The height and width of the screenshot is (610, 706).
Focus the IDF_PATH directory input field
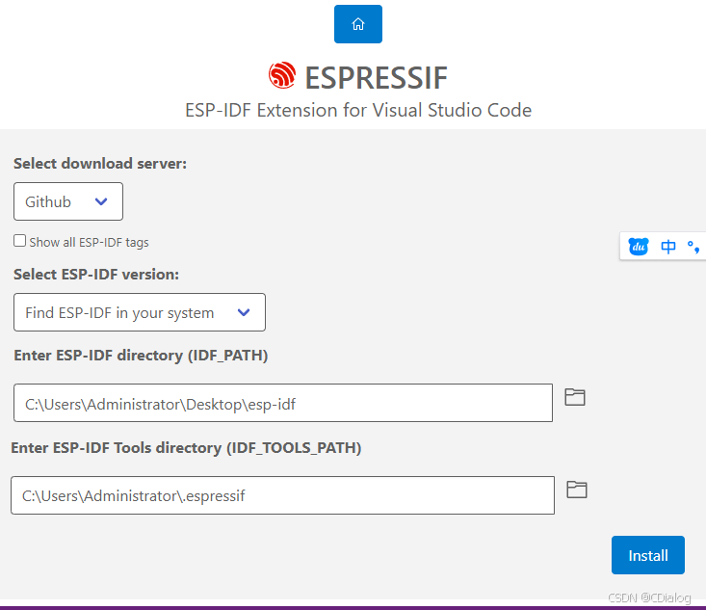(x=283, y=403)
